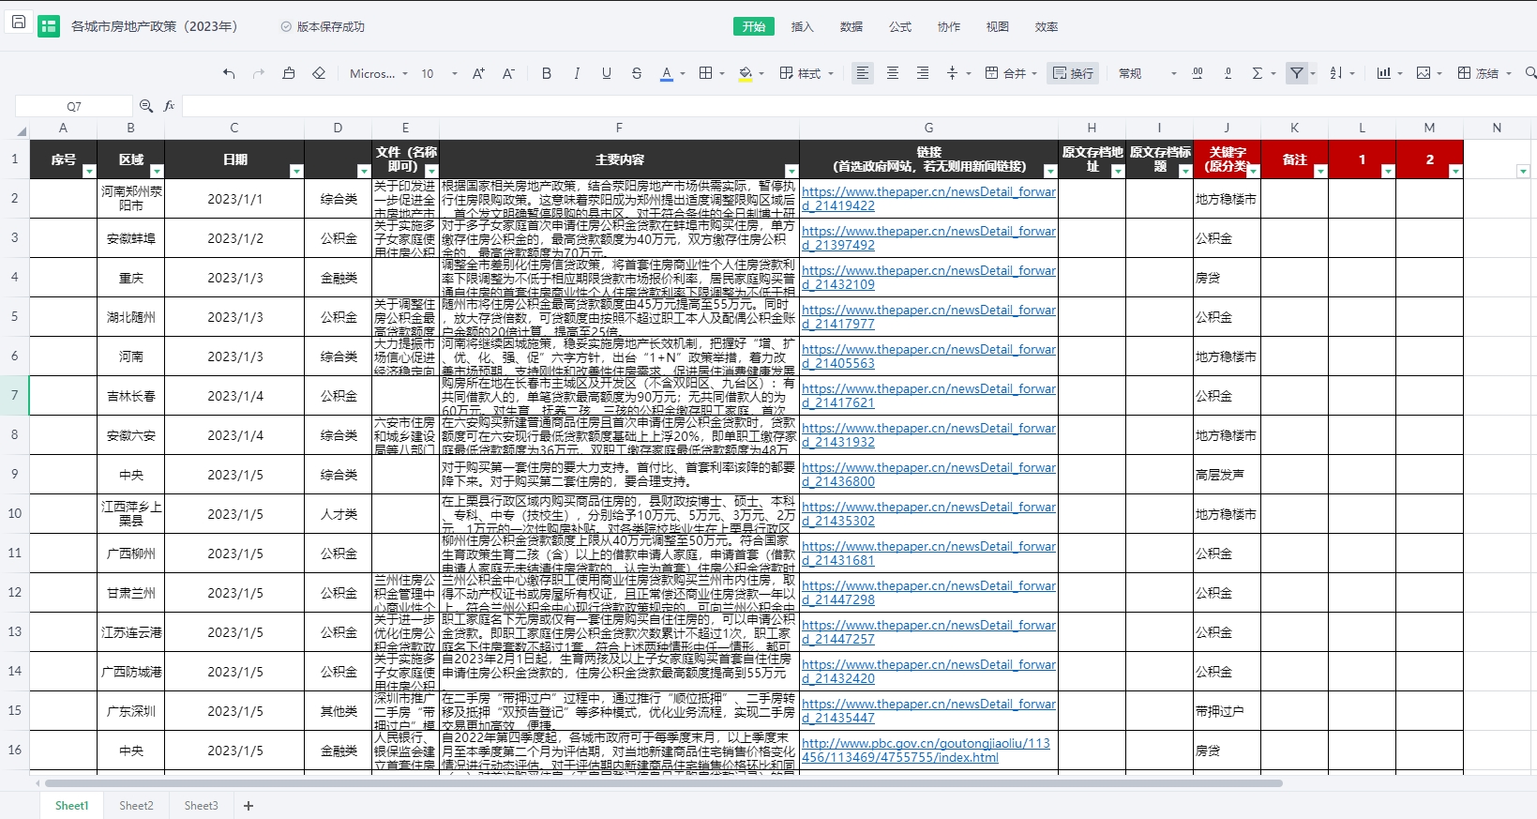Toggle strikethrough formatting
1537x819 pixels.
tap(637, 73)
